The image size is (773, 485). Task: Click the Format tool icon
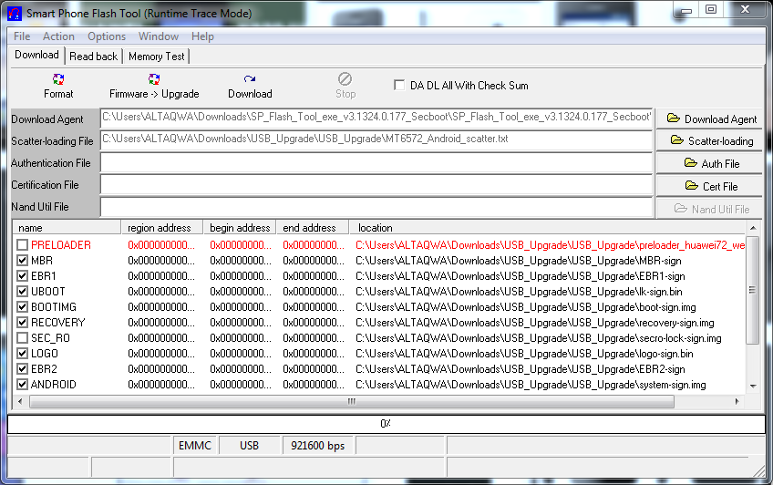(58, 79)
